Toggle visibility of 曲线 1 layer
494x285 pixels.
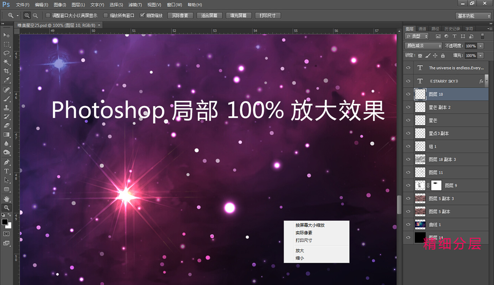[x=408, y=224]
